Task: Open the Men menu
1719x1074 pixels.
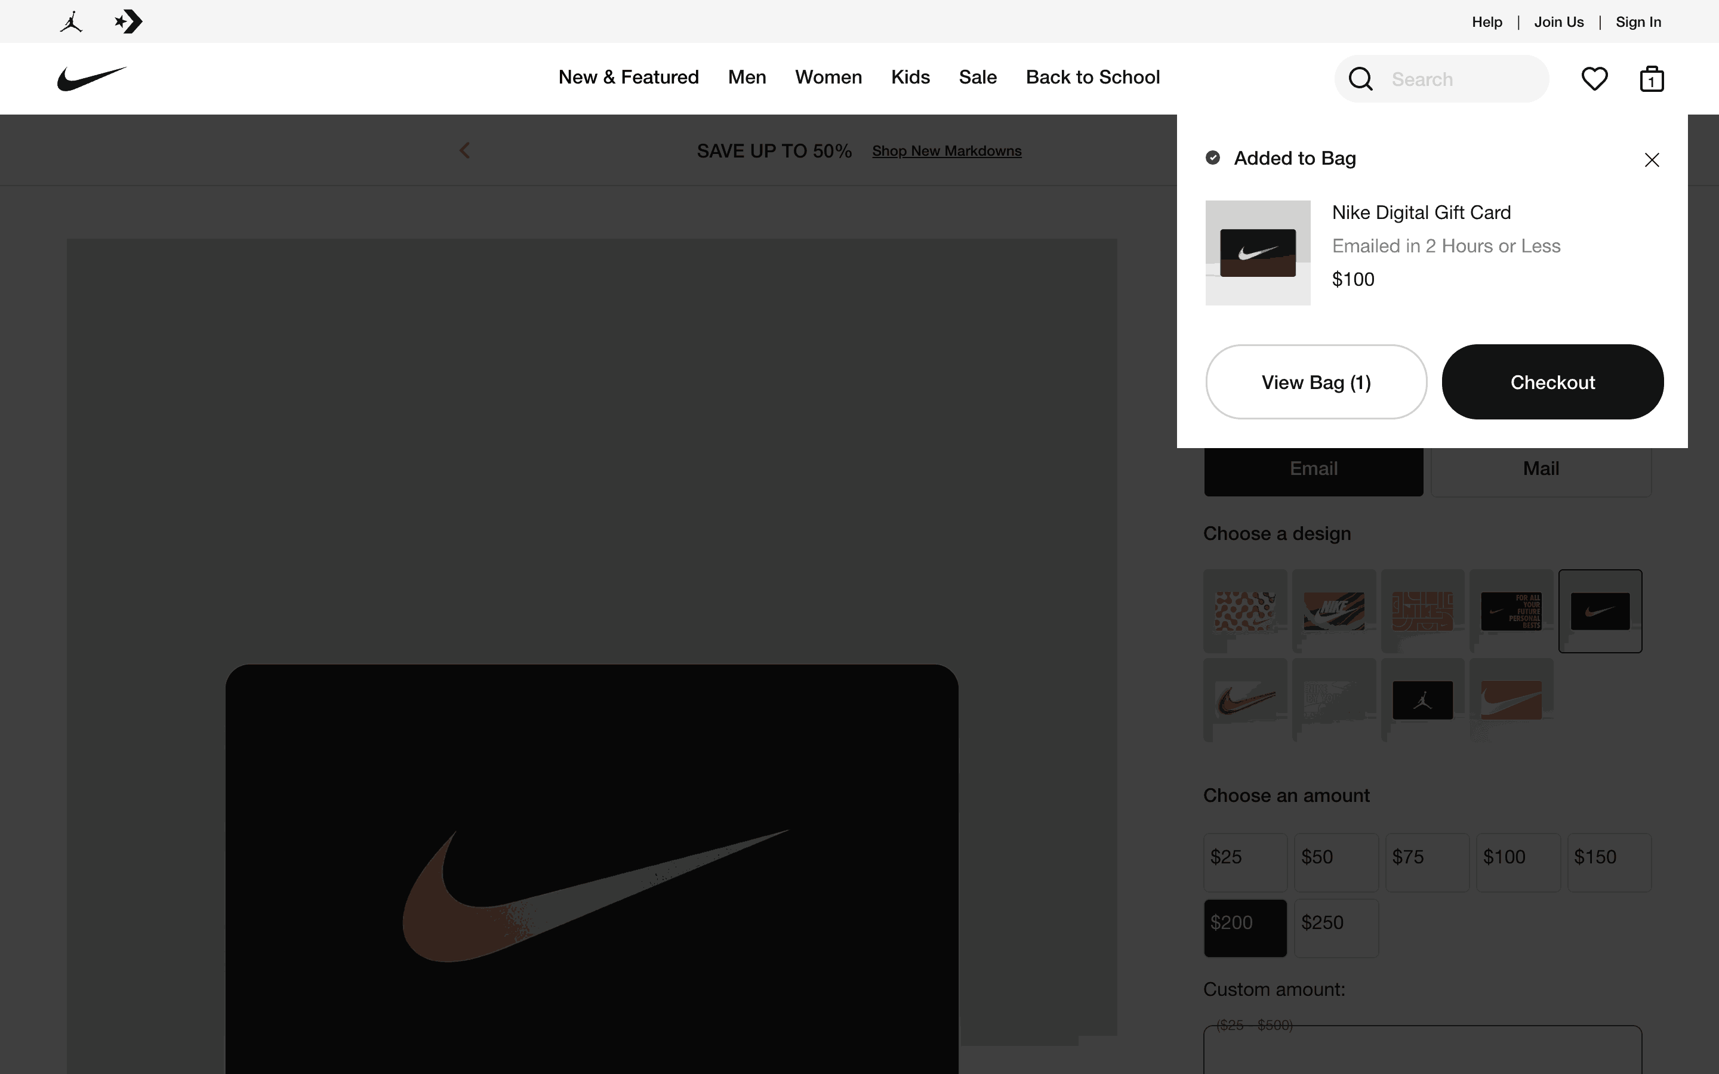Action: tap(747, 77)
